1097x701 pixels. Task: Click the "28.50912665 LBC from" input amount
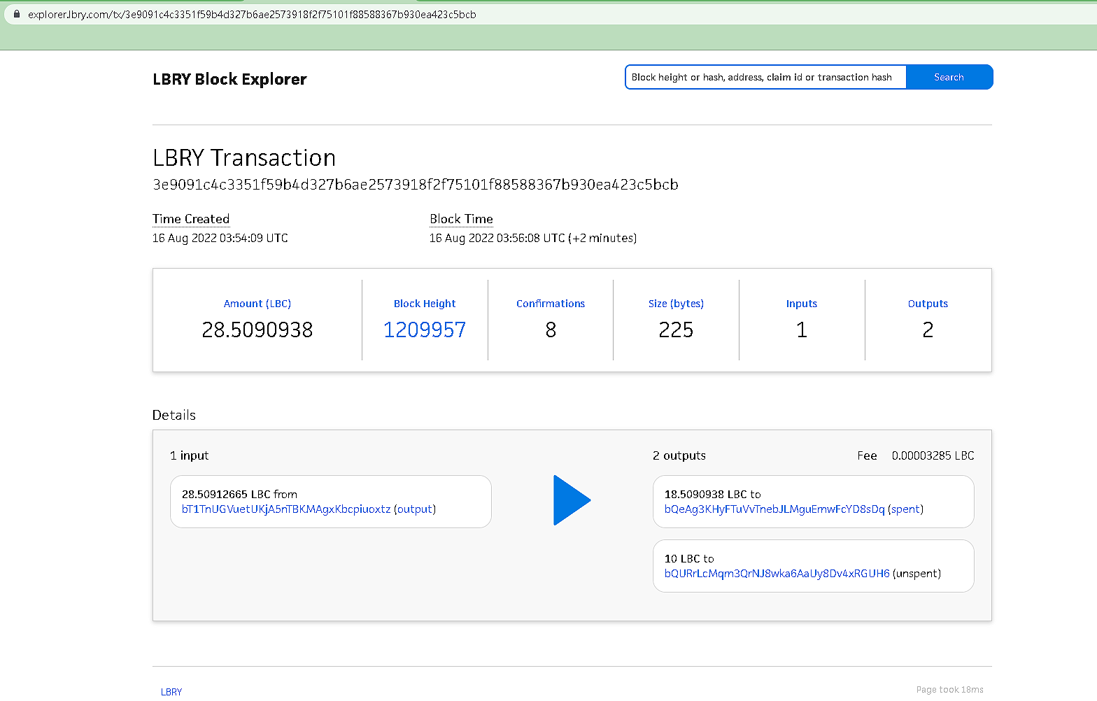pos(239,494)
